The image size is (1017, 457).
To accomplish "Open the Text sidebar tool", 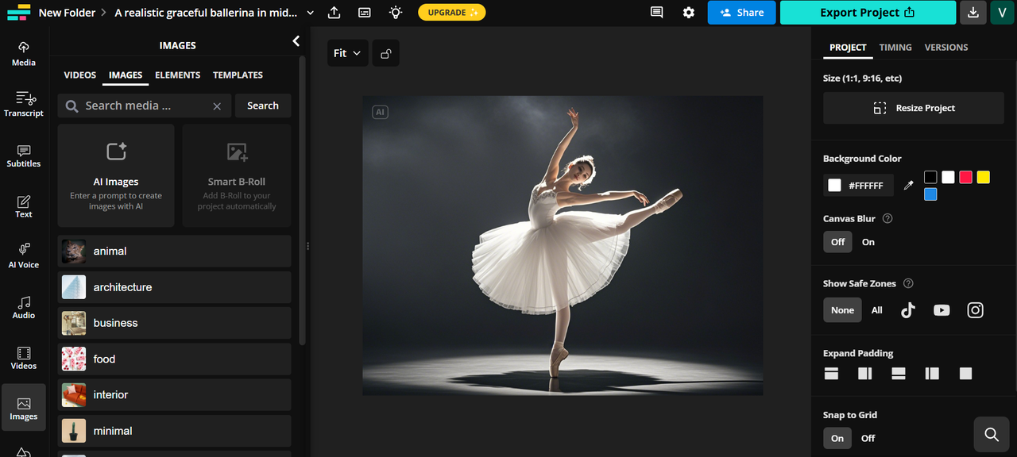I will point(24,205).
